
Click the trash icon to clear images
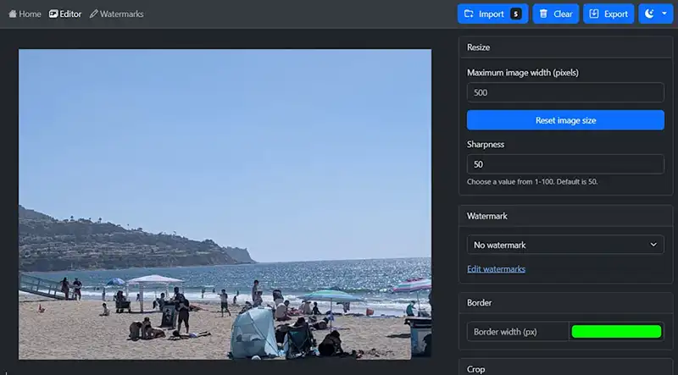point(543,14)
